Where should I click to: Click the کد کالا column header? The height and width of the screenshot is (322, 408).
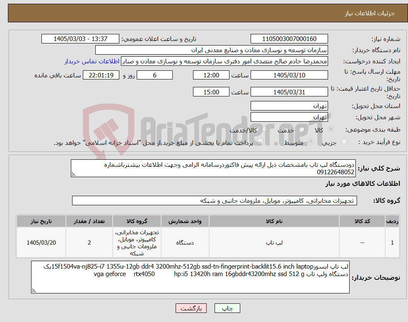[362, 221]
